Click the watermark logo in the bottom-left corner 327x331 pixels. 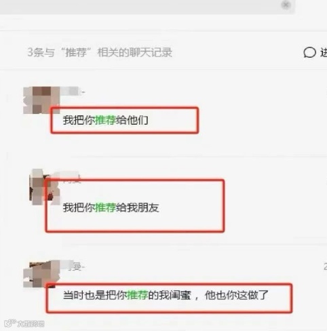(24, 324)
